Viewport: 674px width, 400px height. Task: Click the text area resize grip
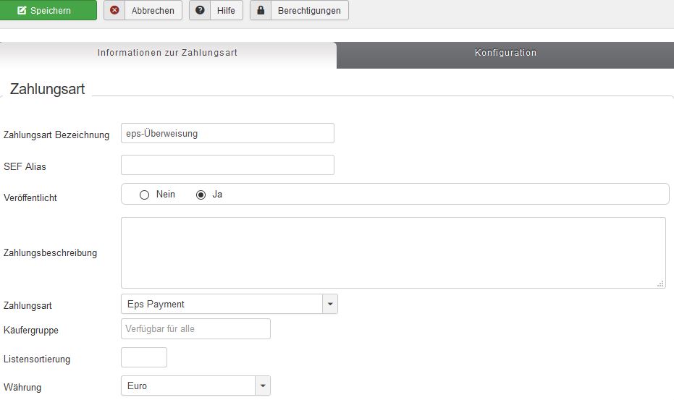click(661, 284)
